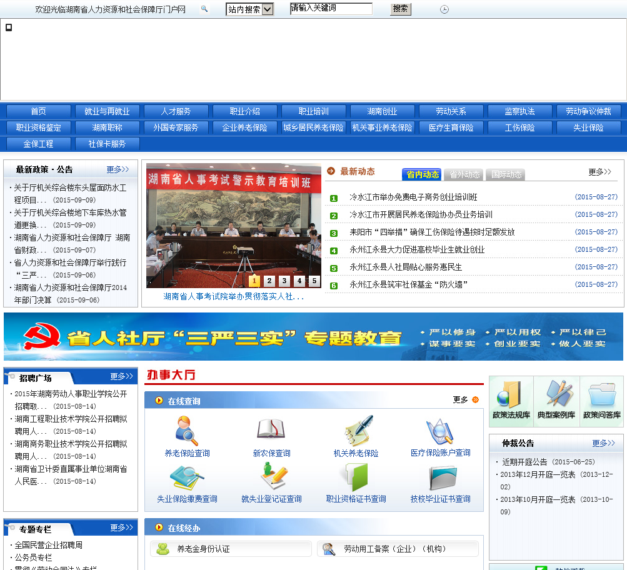Click the orange arrow icon beside 最新动态
Image resolution: width=627 pixels, height=570 pixels.
point(331,171)
